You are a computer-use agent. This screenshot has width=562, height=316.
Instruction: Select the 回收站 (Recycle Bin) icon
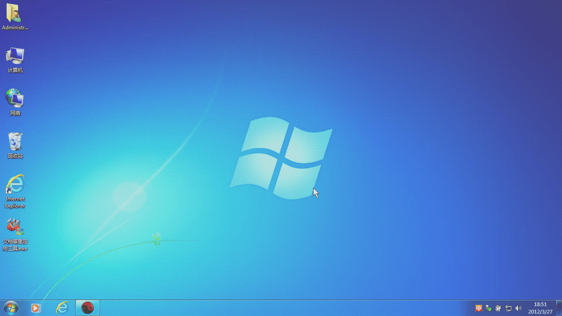[x=15, y=142]
